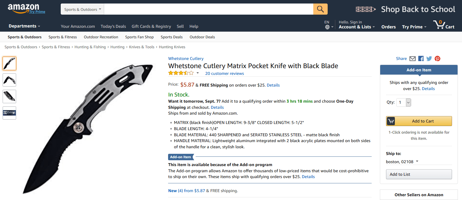Open the 20 customer reviews link
462x200 pixels.
(224, 73)
